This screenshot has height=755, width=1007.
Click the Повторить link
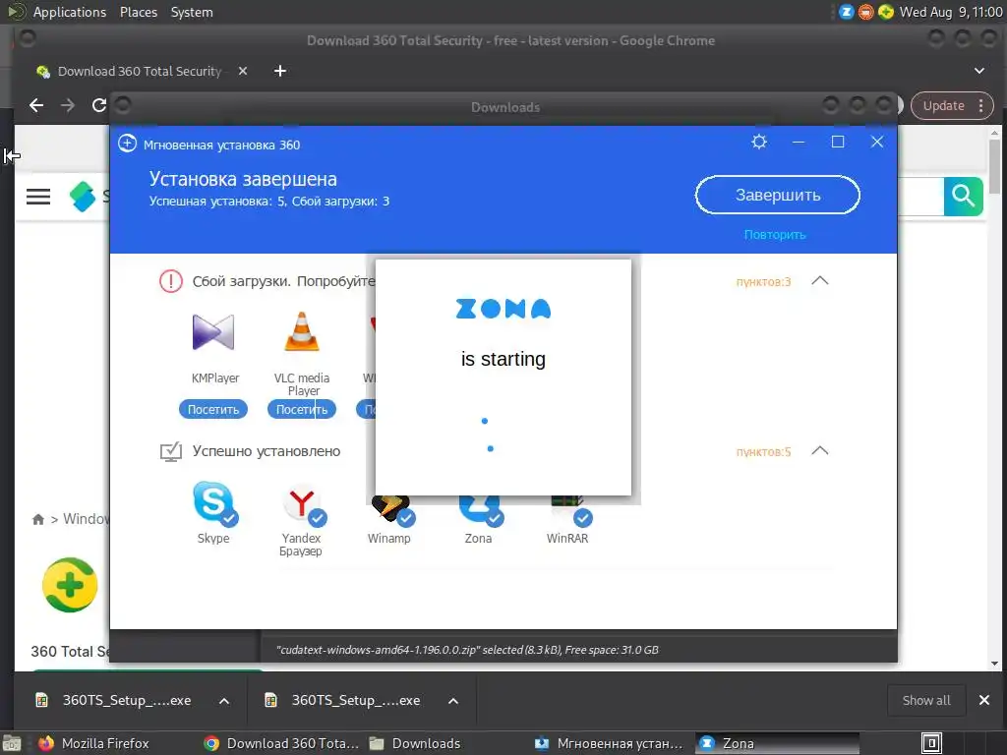click(x=775, y=235)
